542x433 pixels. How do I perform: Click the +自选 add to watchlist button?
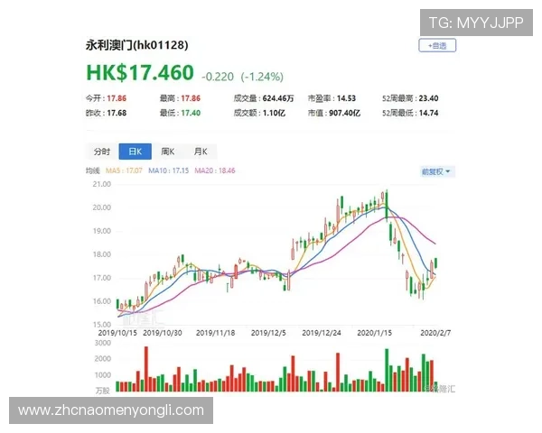pyautogui.click(x=437, y=46)
